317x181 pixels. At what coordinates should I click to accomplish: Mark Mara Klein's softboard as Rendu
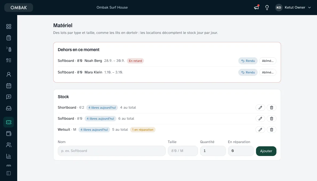pos(248,72)
